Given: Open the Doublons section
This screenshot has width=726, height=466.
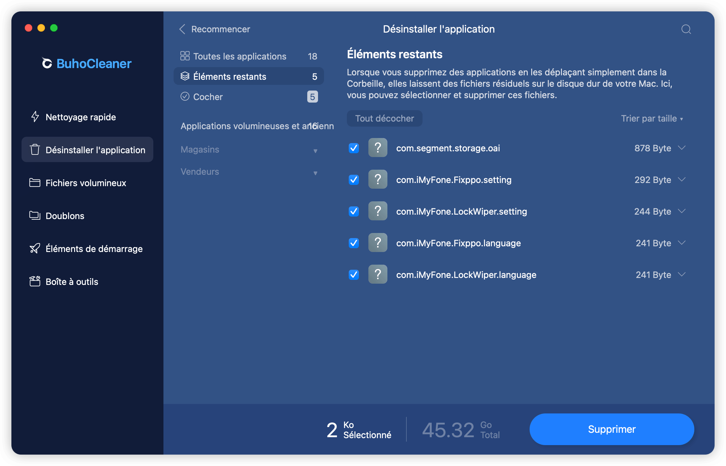Looking at the screenshot, I should coord(87,216).
